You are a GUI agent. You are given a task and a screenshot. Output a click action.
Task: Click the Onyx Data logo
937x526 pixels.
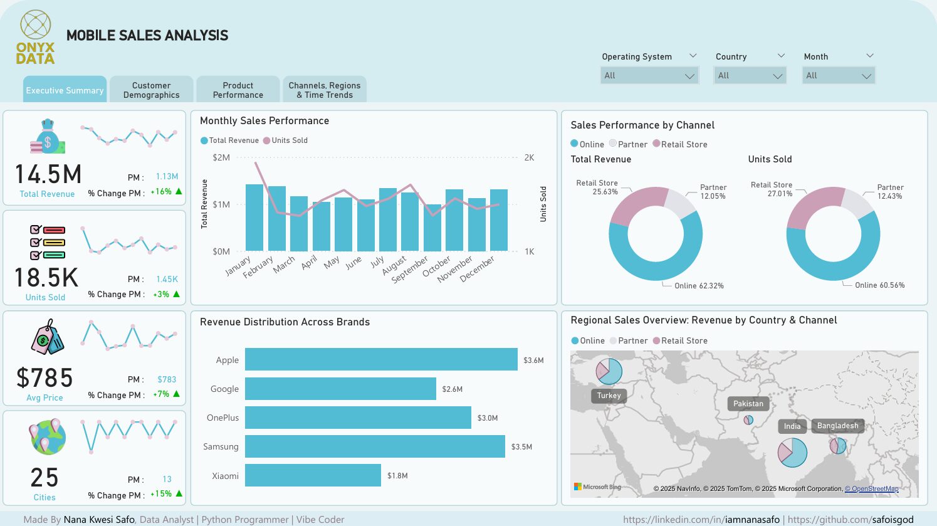(36, 37)
